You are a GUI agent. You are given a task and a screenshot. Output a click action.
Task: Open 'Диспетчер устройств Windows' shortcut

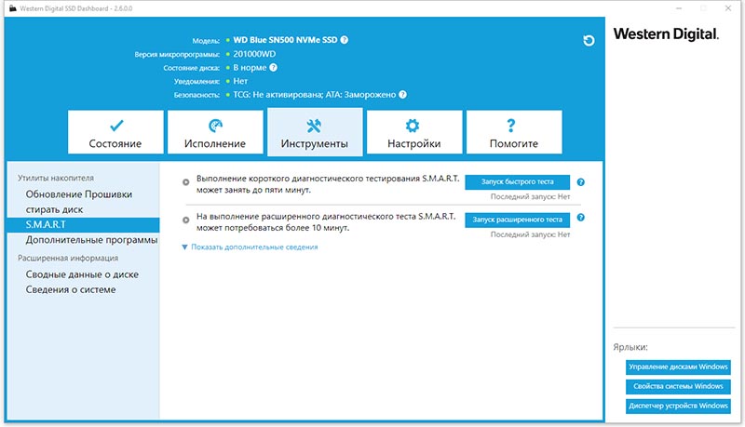678,407
